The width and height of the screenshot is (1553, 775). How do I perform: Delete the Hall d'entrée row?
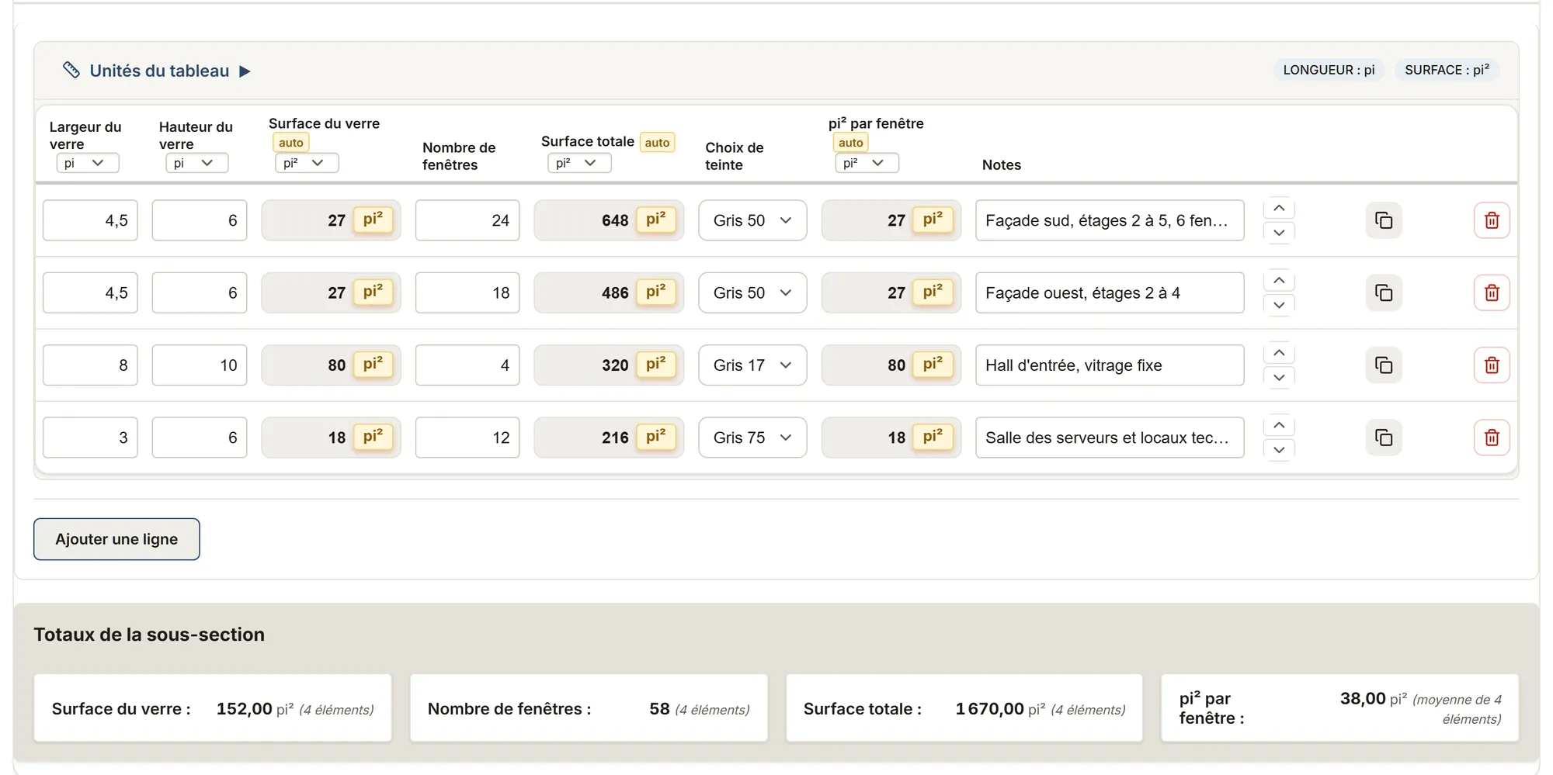(1492, 365)
